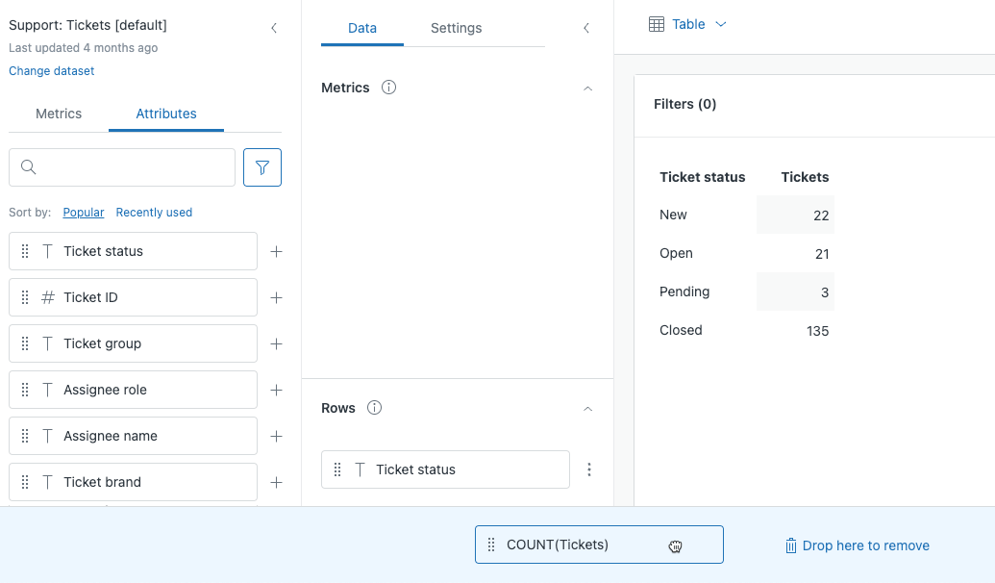Viewport: 995px width, 583px height.
Task: Click the plus icon beside Assignee name
Action: click(x=276, y=436)
